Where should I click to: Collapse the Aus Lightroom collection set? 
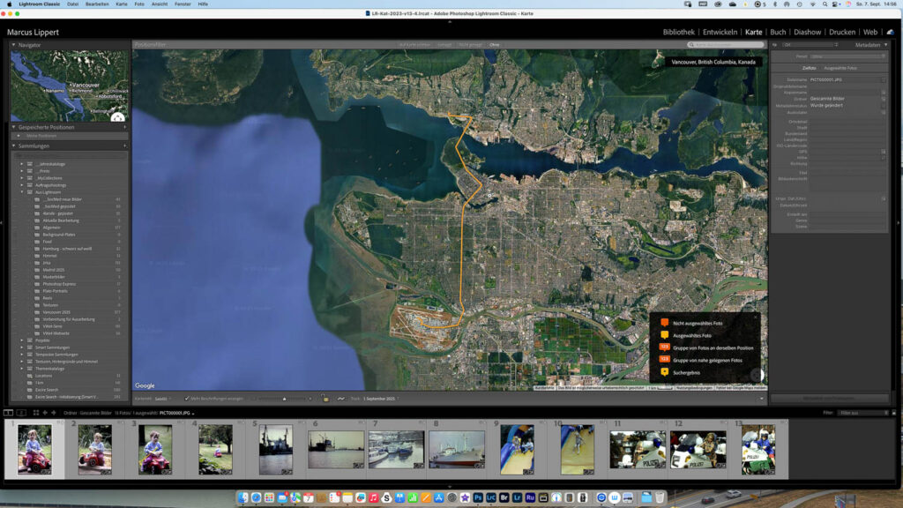[22, 192]
